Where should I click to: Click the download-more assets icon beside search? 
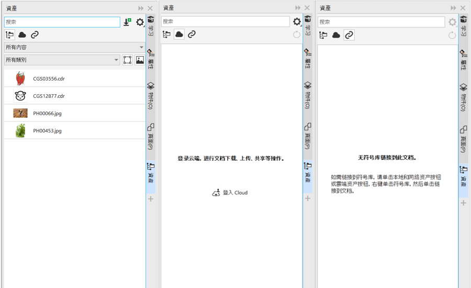coord(127,22)
